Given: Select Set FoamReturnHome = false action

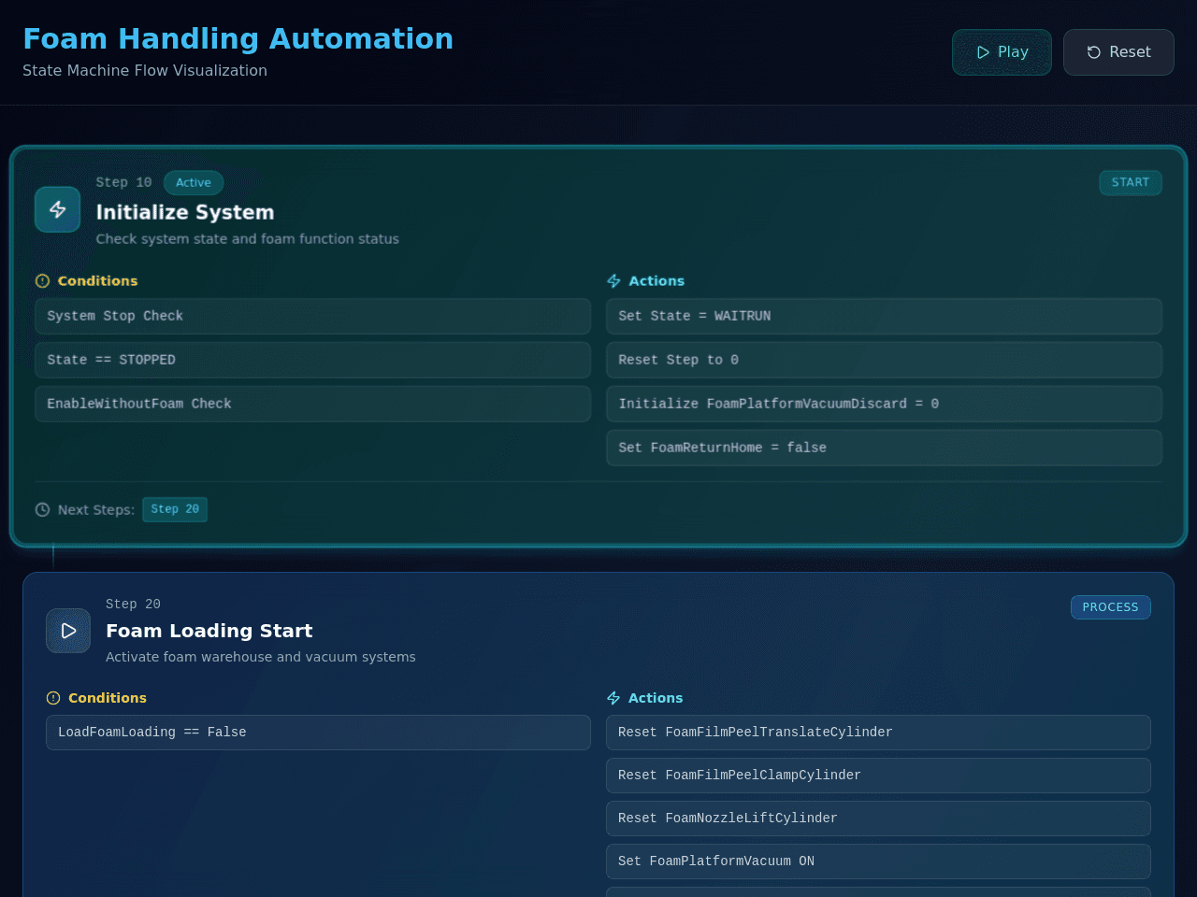Looking at the screenshot, I should 884,448.
